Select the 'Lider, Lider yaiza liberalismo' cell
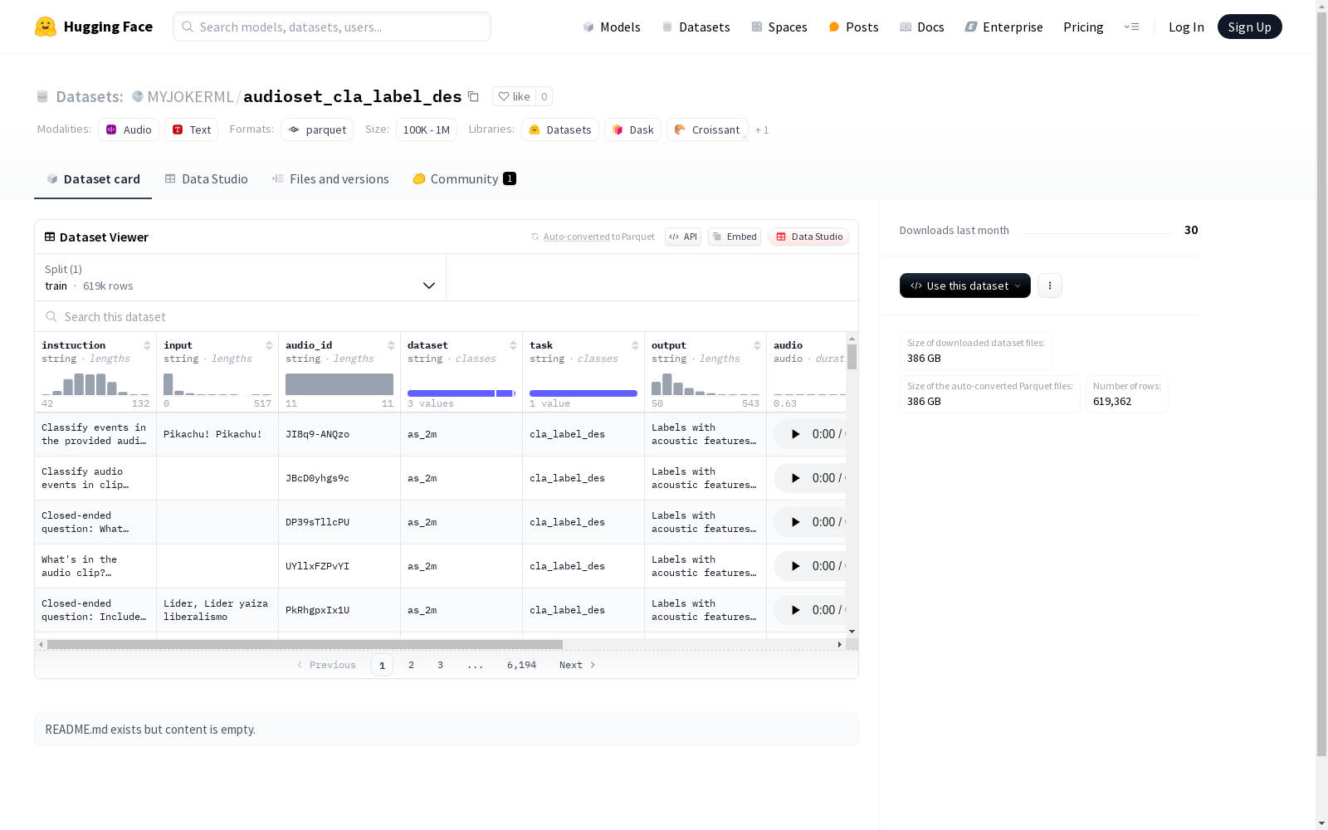This screenshot has height=830, width=1328. click(x=217, y=610)
